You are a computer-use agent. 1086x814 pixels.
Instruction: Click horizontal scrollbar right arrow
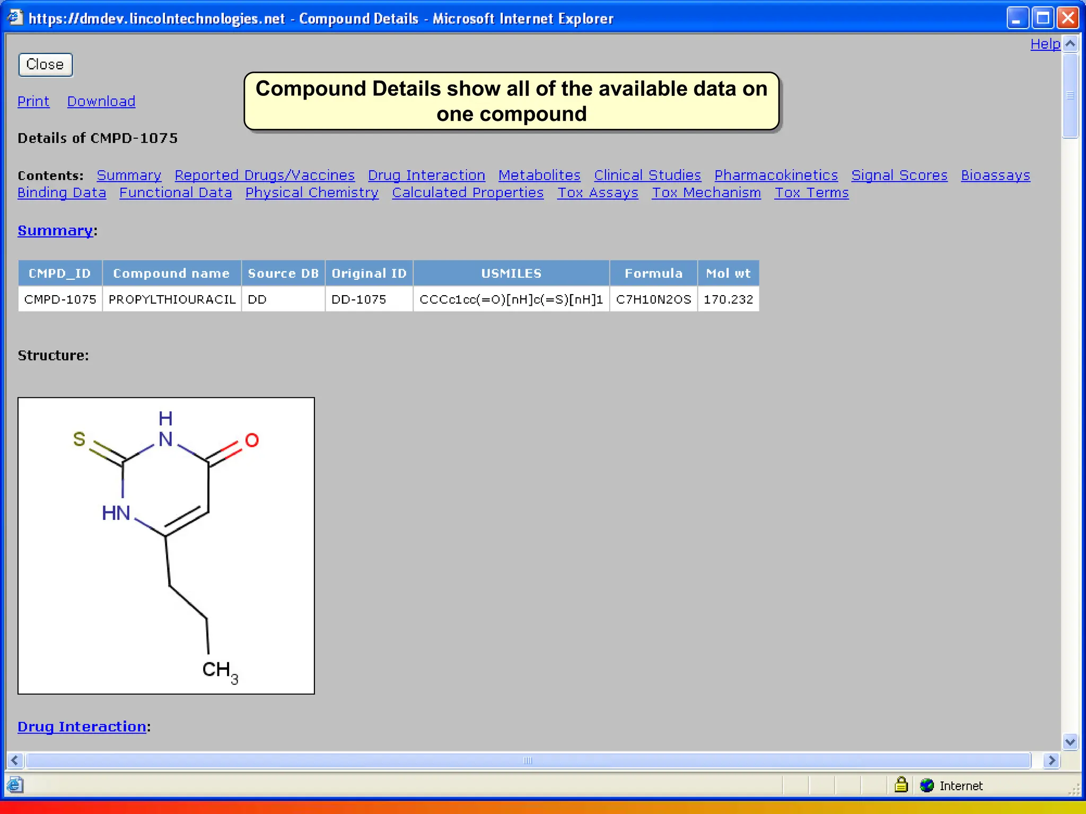pos(1051,760)
